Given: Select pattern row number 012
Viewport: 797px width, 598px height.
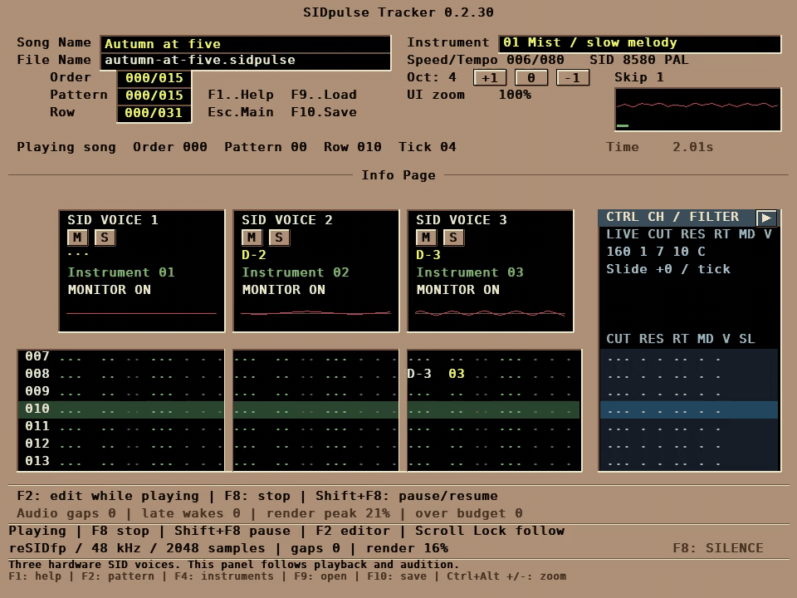Looking at the screenshot, I should 37,444.
